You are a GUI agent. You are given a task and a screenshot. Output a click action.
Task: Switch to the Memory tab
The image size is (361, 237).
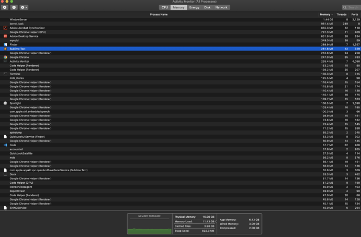[x=178, y=7]
